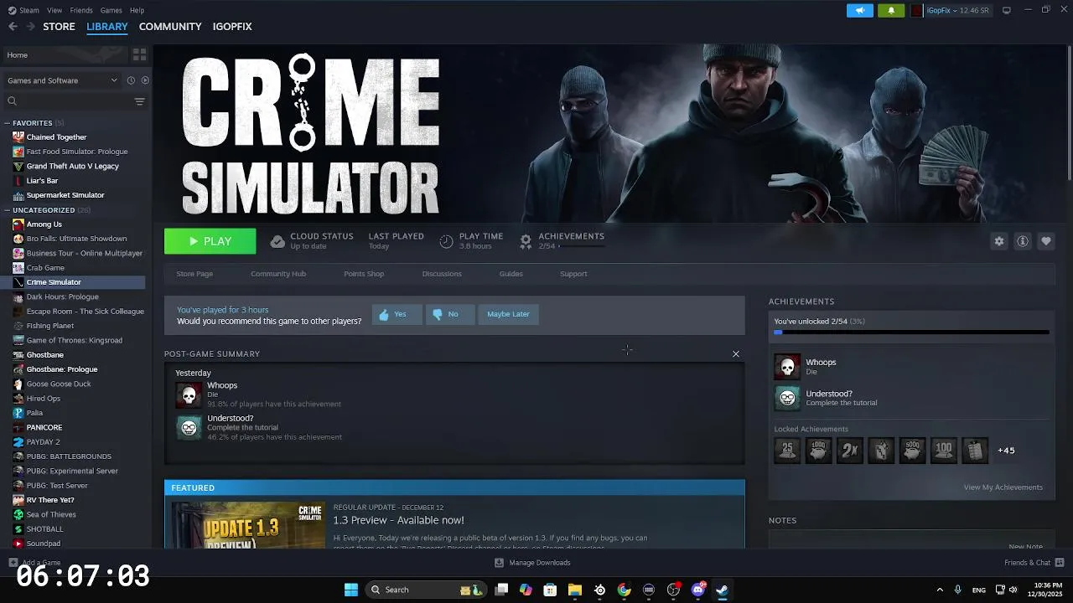Open the View menu

point(54,10)
